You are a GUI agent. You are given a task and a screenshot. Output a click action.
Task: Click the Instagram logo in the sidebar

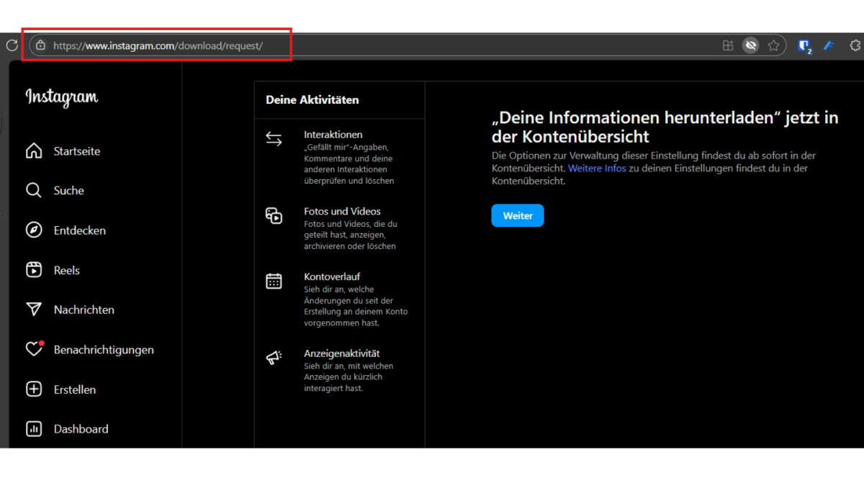pos(62,97)
